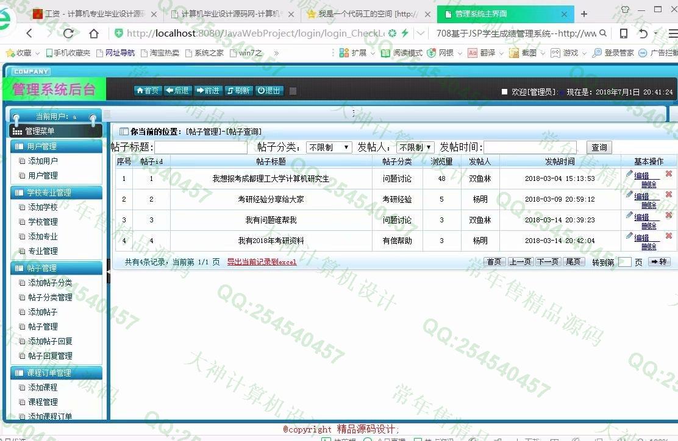Open 添加学校 in the sidebar
Screen dimensions: 678x441
[x=43, y=207]
